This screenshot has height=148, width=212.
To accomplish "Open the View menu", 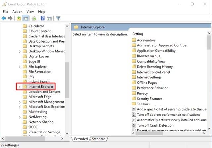I will point(30,12).
